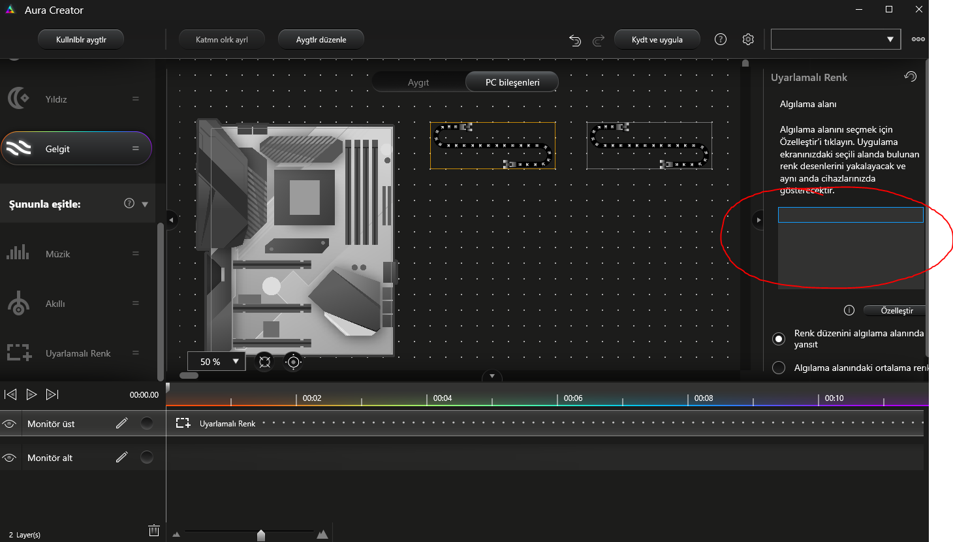Screen dimensions: 953x542
Task: Click the drag handle on the Gelgit row
Action: click(136, 148)
